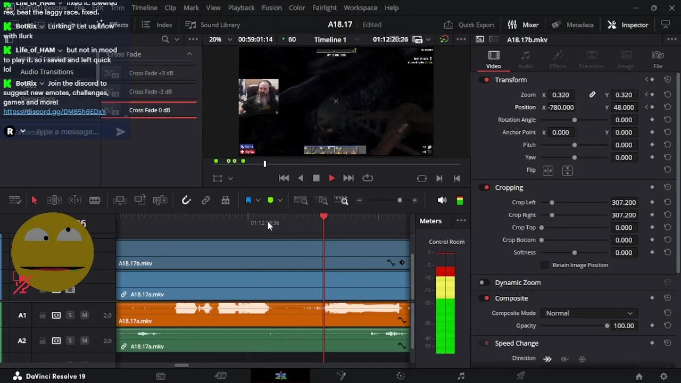Click the Full Extent Zoom icon

click(301, 201)
